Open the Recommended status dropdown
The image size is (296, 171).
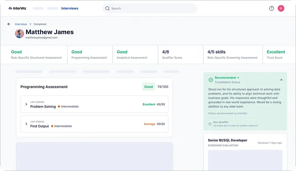click(x=227, y=78)
